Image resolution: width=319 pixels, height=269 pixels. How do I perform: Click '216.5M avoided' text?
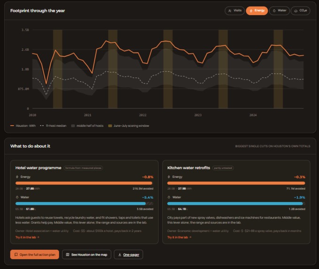coord(143,189)
